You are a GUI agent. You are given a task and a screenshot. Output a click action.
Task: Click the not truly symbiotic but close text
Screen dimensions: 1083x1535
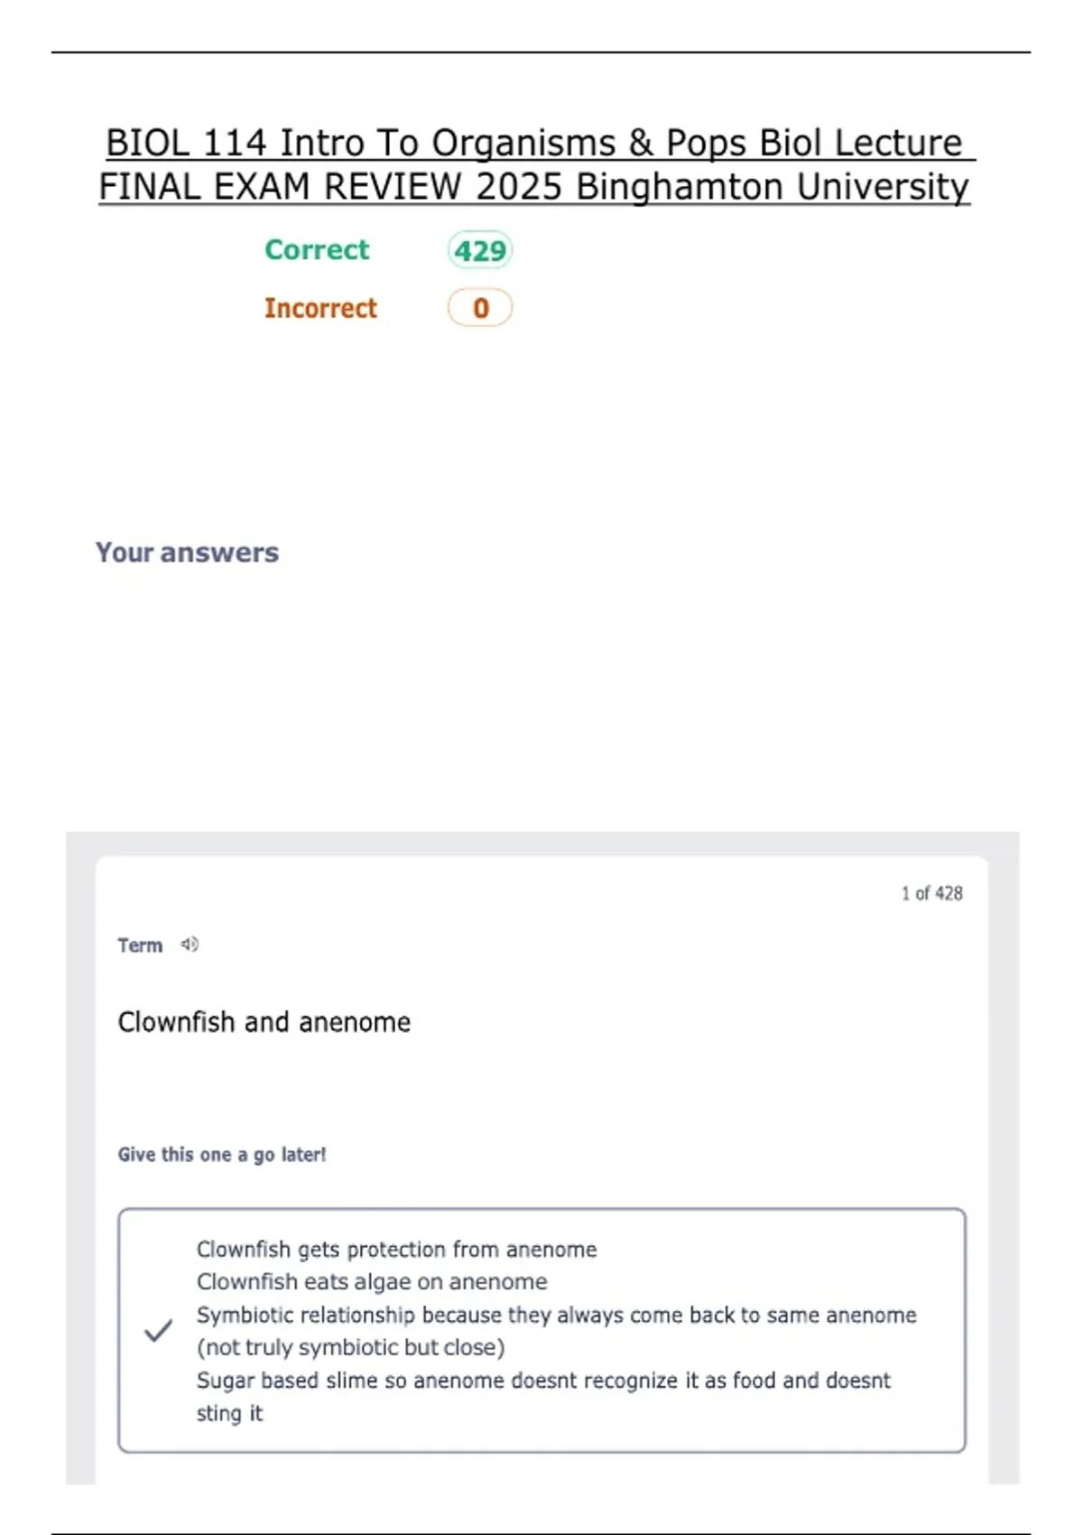coord(351,1347)
